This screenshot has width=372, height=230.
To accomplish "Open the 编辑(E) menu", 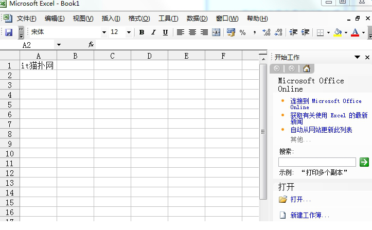I will coord(55,19).
